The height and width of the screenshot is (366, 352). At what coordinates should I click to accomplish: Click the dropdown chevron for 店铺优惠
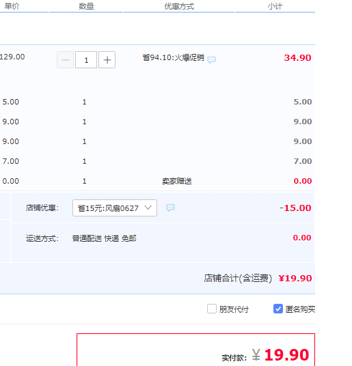(148, 208)
